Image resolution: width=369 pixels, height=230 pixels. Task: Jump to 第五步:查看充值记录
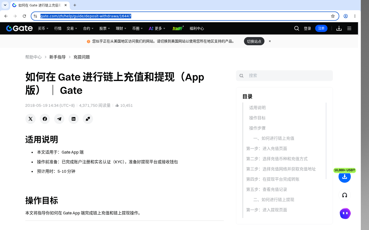point(266,189)
